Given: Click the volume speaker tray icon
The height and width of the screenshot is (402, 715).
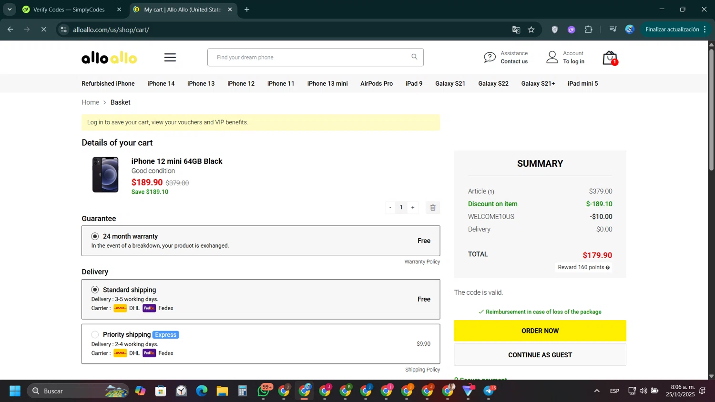Looking at the screenshot, I should [643, 391].
